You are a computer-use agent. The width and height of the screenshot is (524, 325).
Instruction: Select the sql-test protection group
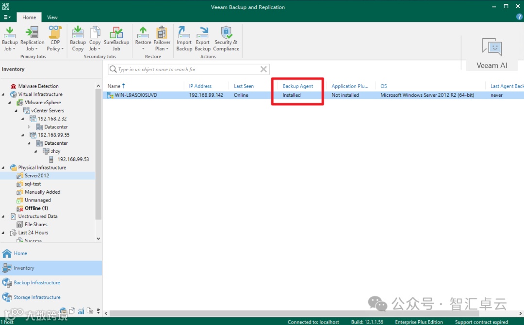point(33,184)
